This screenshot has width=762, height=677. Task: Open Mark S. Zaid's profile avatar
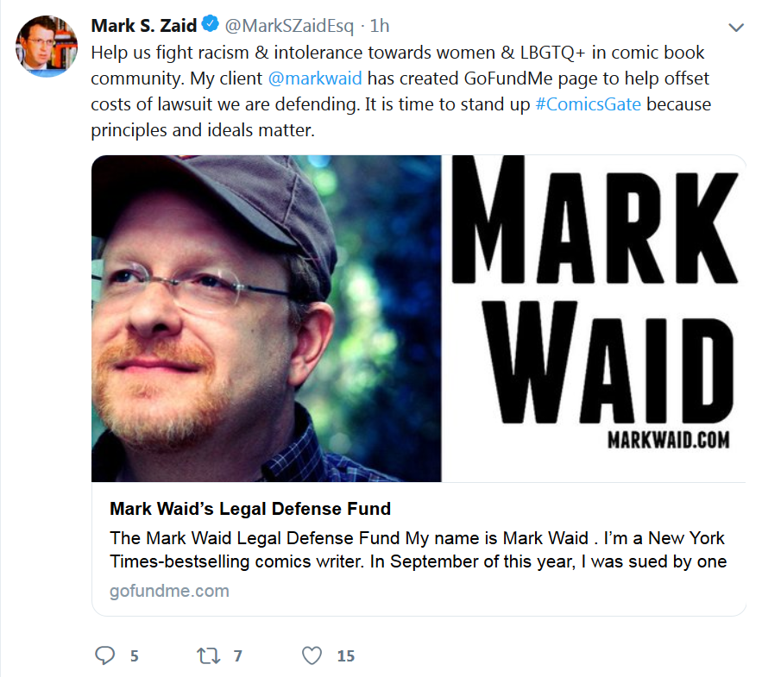(47, 46)
